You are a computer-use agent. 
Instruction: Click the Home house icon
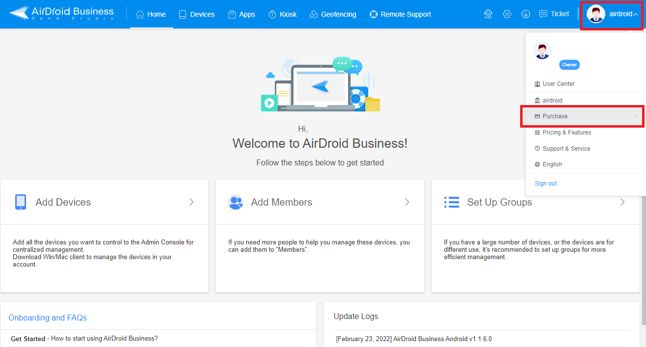click(140, 14)
